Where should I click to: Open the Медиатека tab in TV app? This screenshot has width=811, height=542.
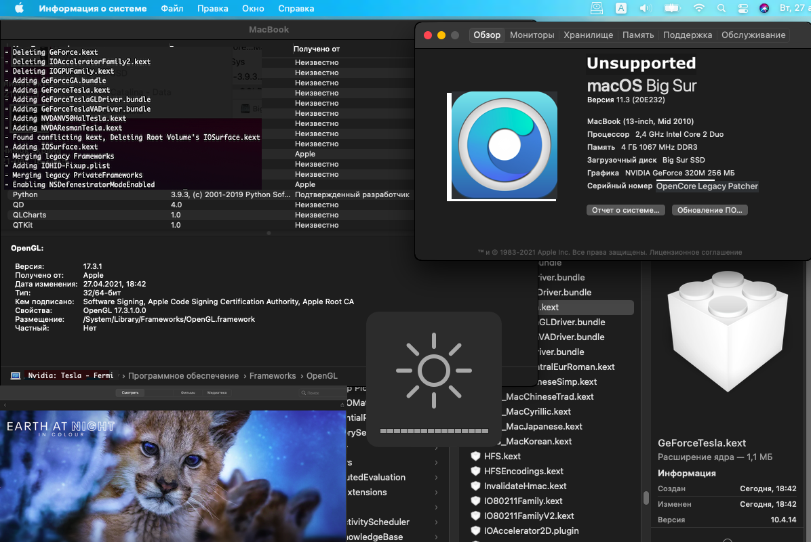point(217,393)
